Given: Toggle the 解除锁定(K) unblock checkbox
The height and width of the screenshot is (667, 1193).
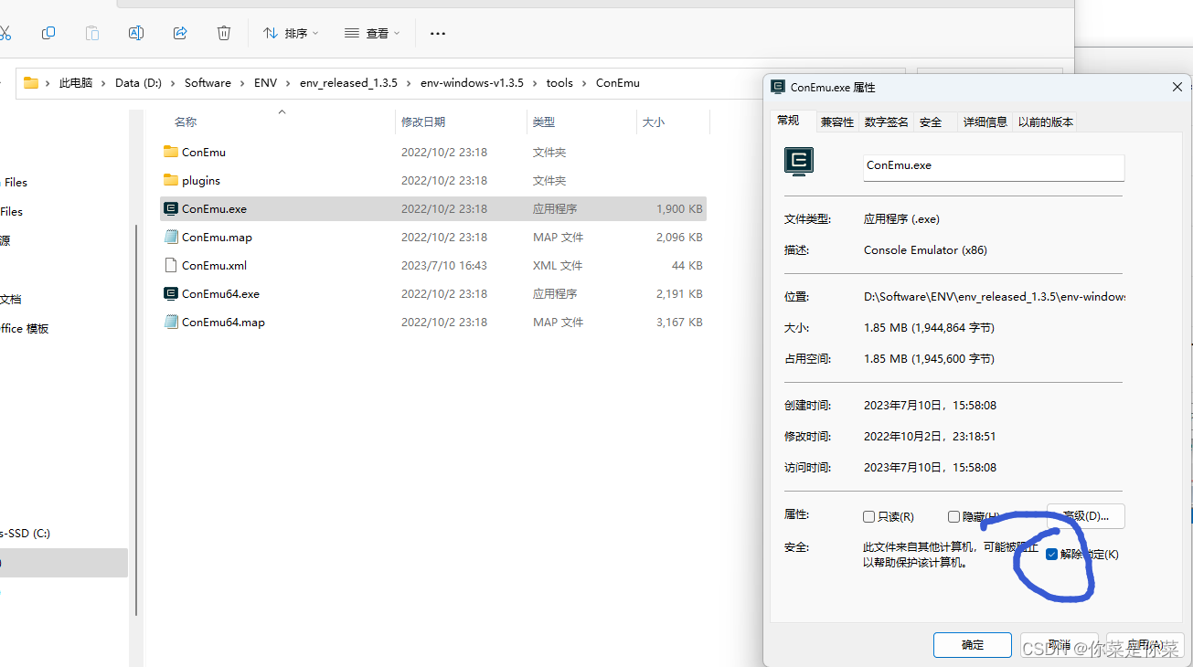Looking at the screenshot, I should [1052, 555].
